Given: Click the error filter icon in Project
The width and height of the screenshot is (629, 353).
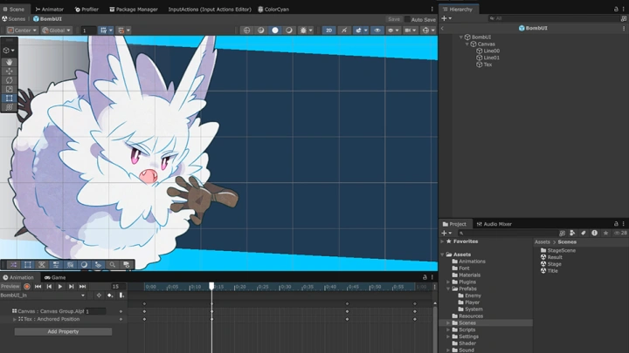Looking at the screenshot, I should [595, 233].
